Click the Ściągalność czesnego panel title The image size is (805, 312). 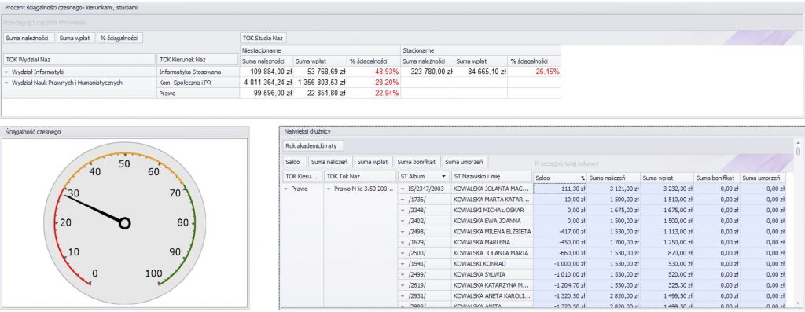(x=33, y=132)
